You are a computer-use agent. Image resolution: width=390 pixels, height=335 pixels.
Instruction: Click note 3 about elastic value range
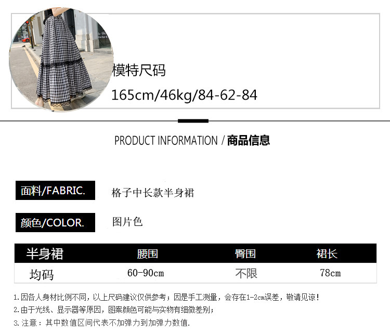click(102, 323)
